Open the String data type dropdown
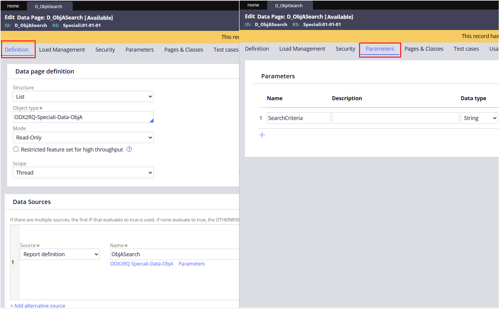This screenshot has height=309, width=499. point(479,118)
